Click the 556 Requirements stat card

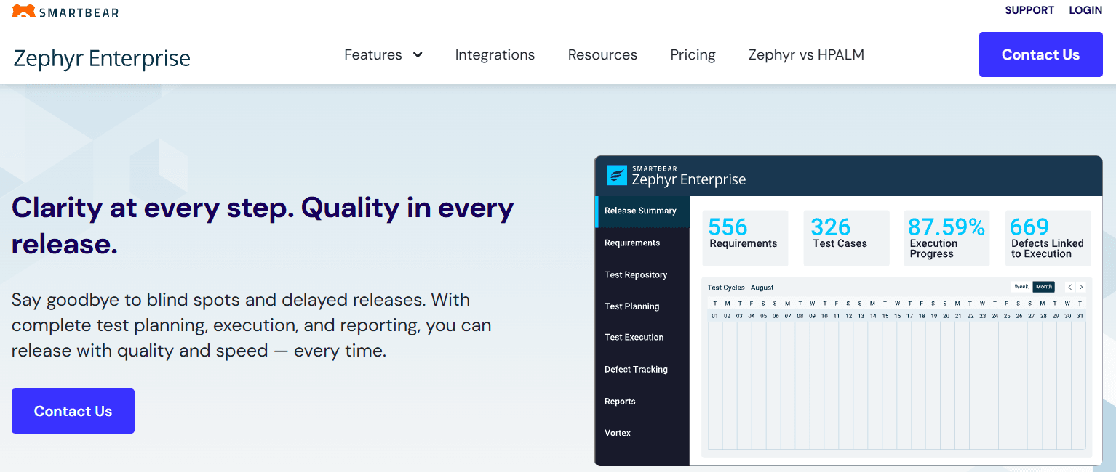(745, 238)
